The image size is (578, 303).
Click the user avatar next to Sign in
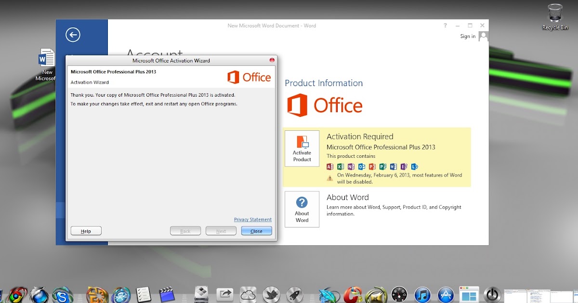point(483,36)
